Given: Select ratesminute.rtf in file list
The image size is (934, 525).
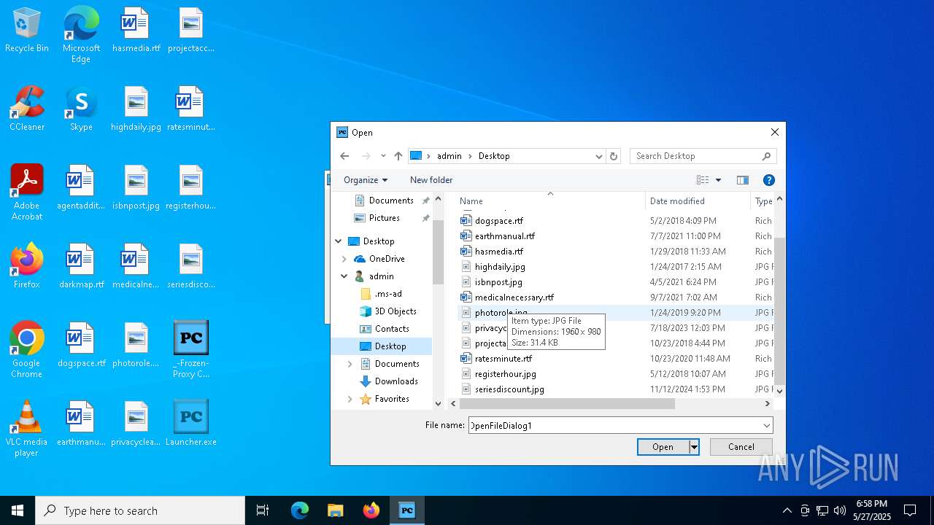Looking at the screenshot, I should (503, 358).
